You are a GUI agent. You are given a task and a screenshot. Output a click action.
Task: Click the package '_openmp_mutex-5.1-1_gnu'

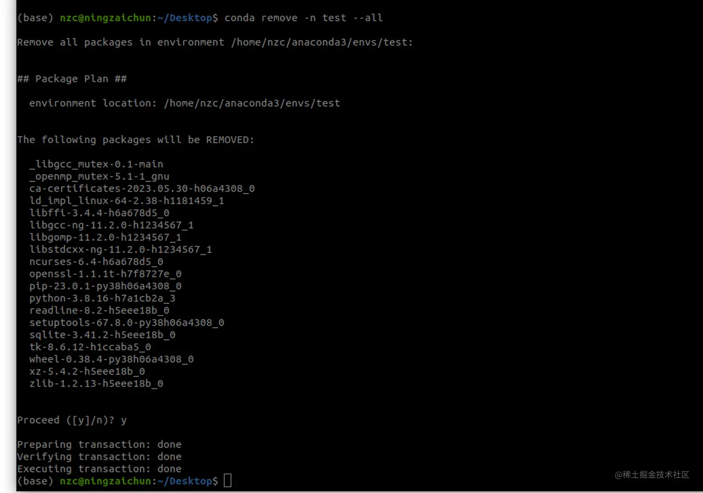(x=99, y=176)
